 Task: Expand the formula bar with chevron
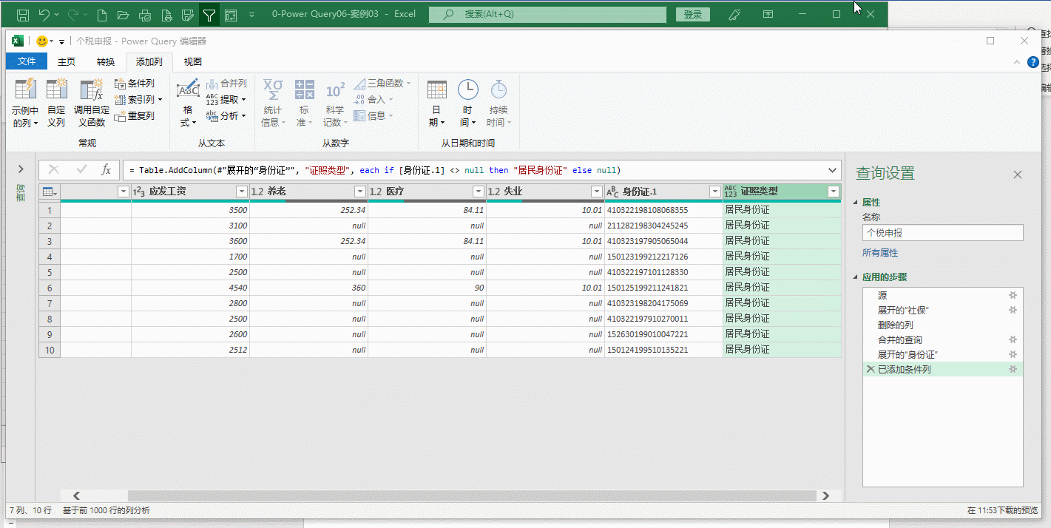(x=834, y=170)
